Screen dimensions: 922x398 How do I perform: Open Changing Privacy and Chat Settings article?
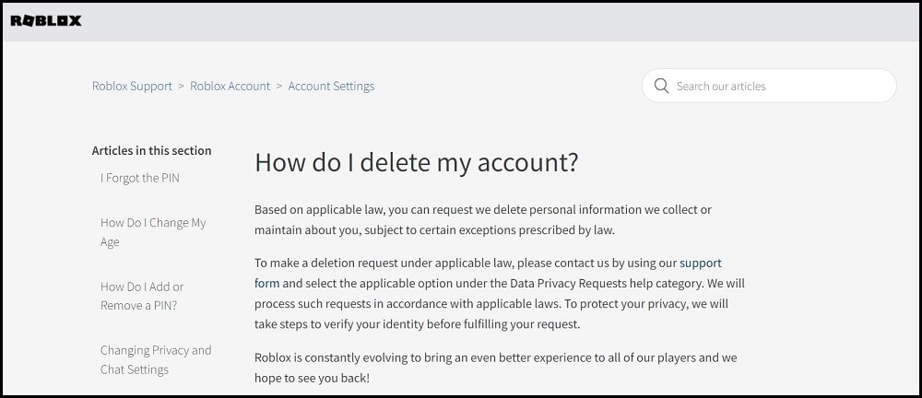(x=156, y=360)
